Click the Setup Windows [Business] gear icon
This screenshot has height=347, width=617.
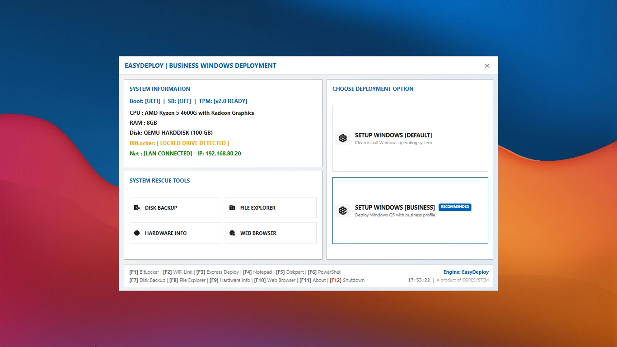click(343, 211)
